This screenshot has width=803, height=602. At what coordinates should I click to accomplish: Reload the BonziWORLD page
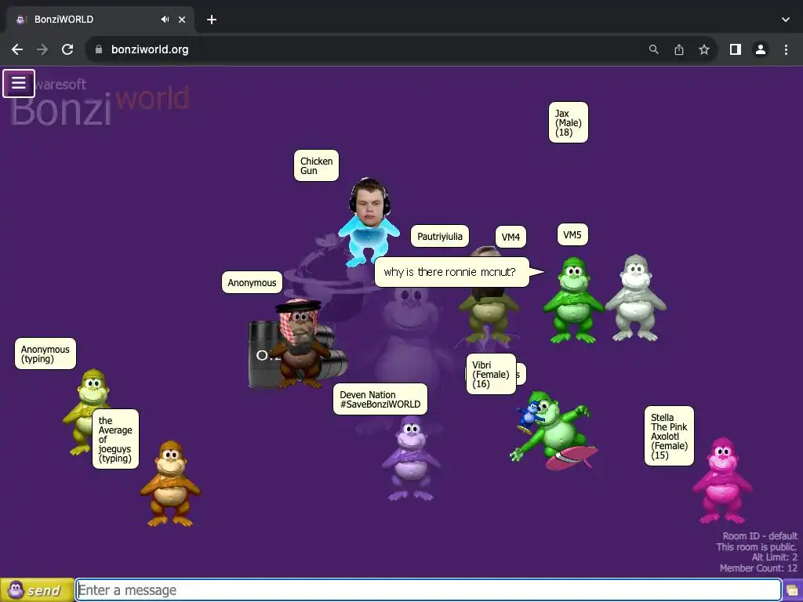[67, 49]
